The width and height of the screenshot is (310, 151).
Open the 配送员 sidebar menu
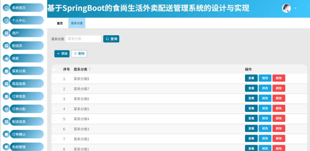coord(27,46)
